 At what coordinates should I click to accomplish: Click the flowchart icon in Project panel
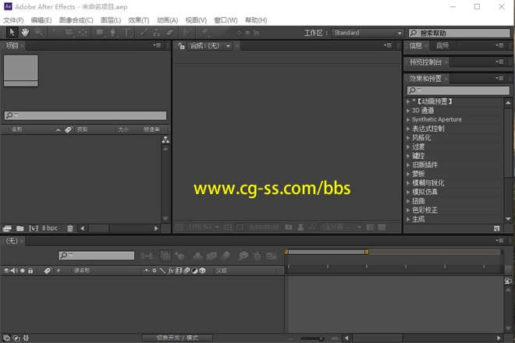click(x=165, y=140)
